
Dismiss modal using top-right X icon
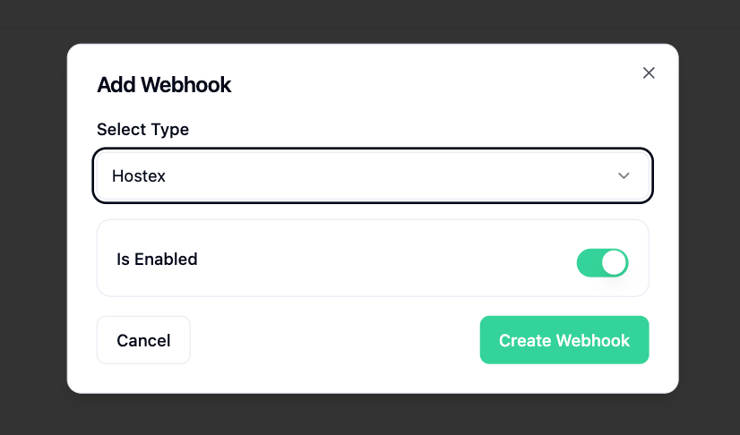pos(649,72)
